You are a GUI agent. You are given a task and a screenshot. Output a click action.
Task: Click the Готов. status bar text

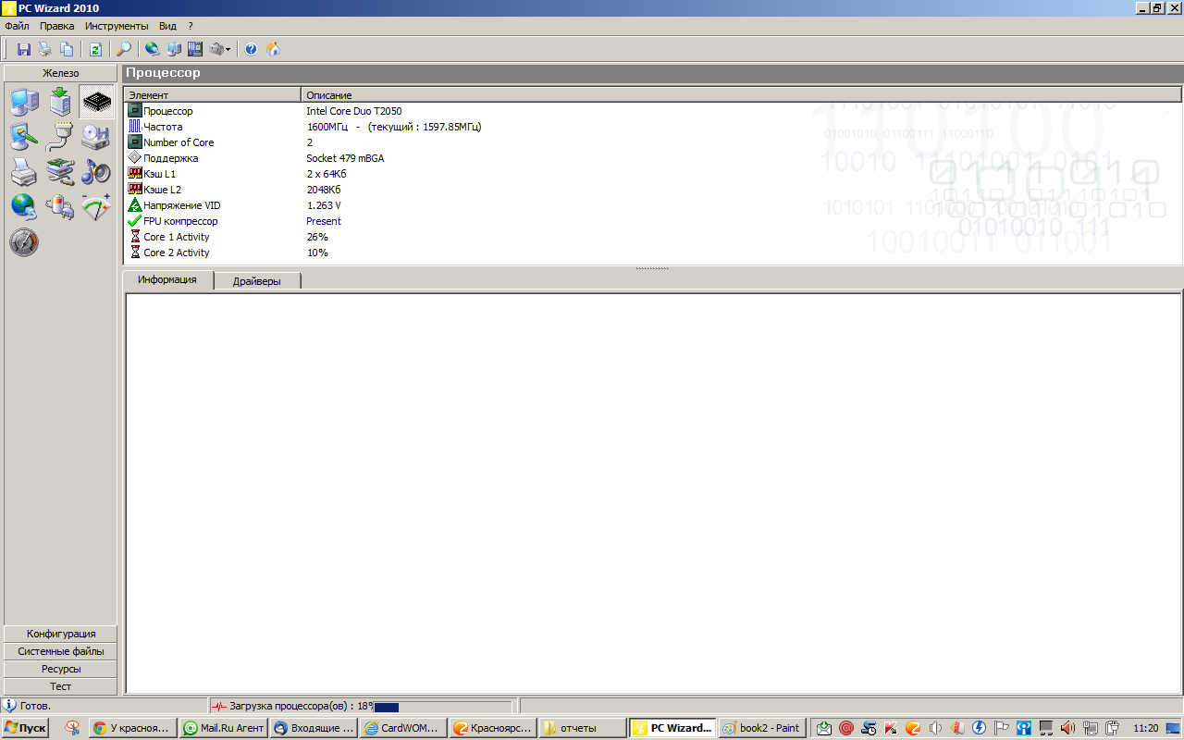click(35, 706)
